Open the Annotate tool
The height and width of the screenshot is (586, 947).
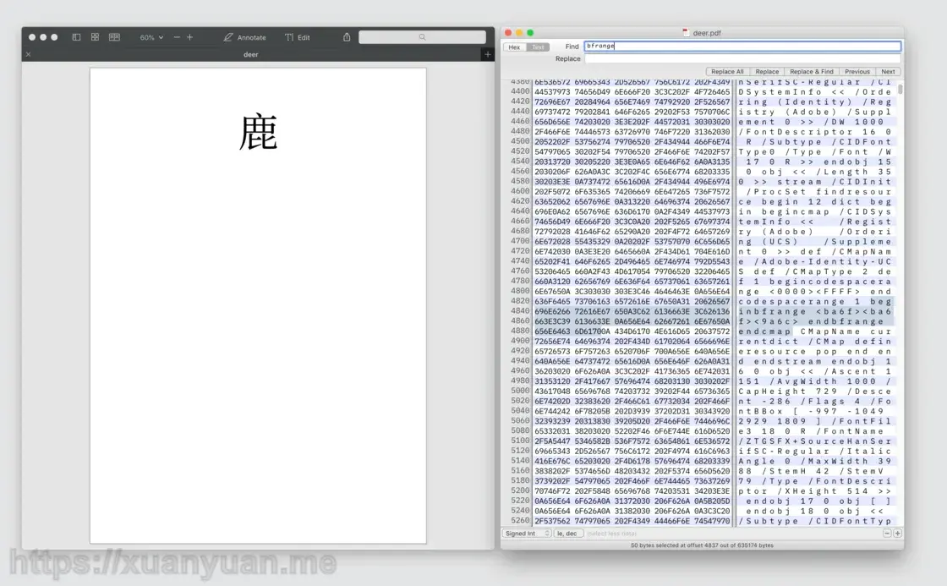coord(244,37)
